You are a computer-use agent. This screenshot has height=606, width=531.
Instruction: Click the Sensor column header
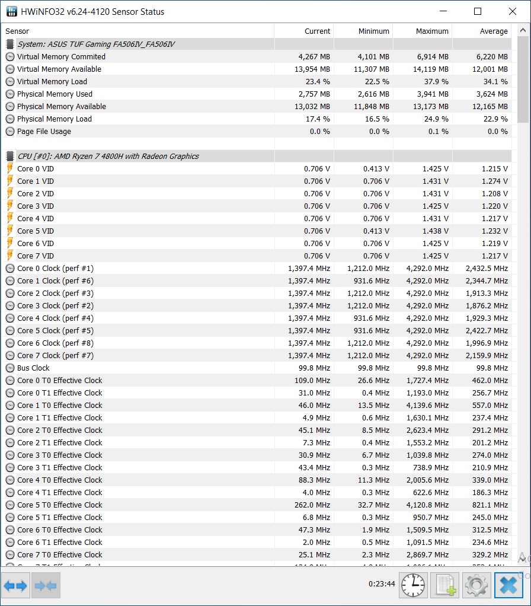coord(137,31)
